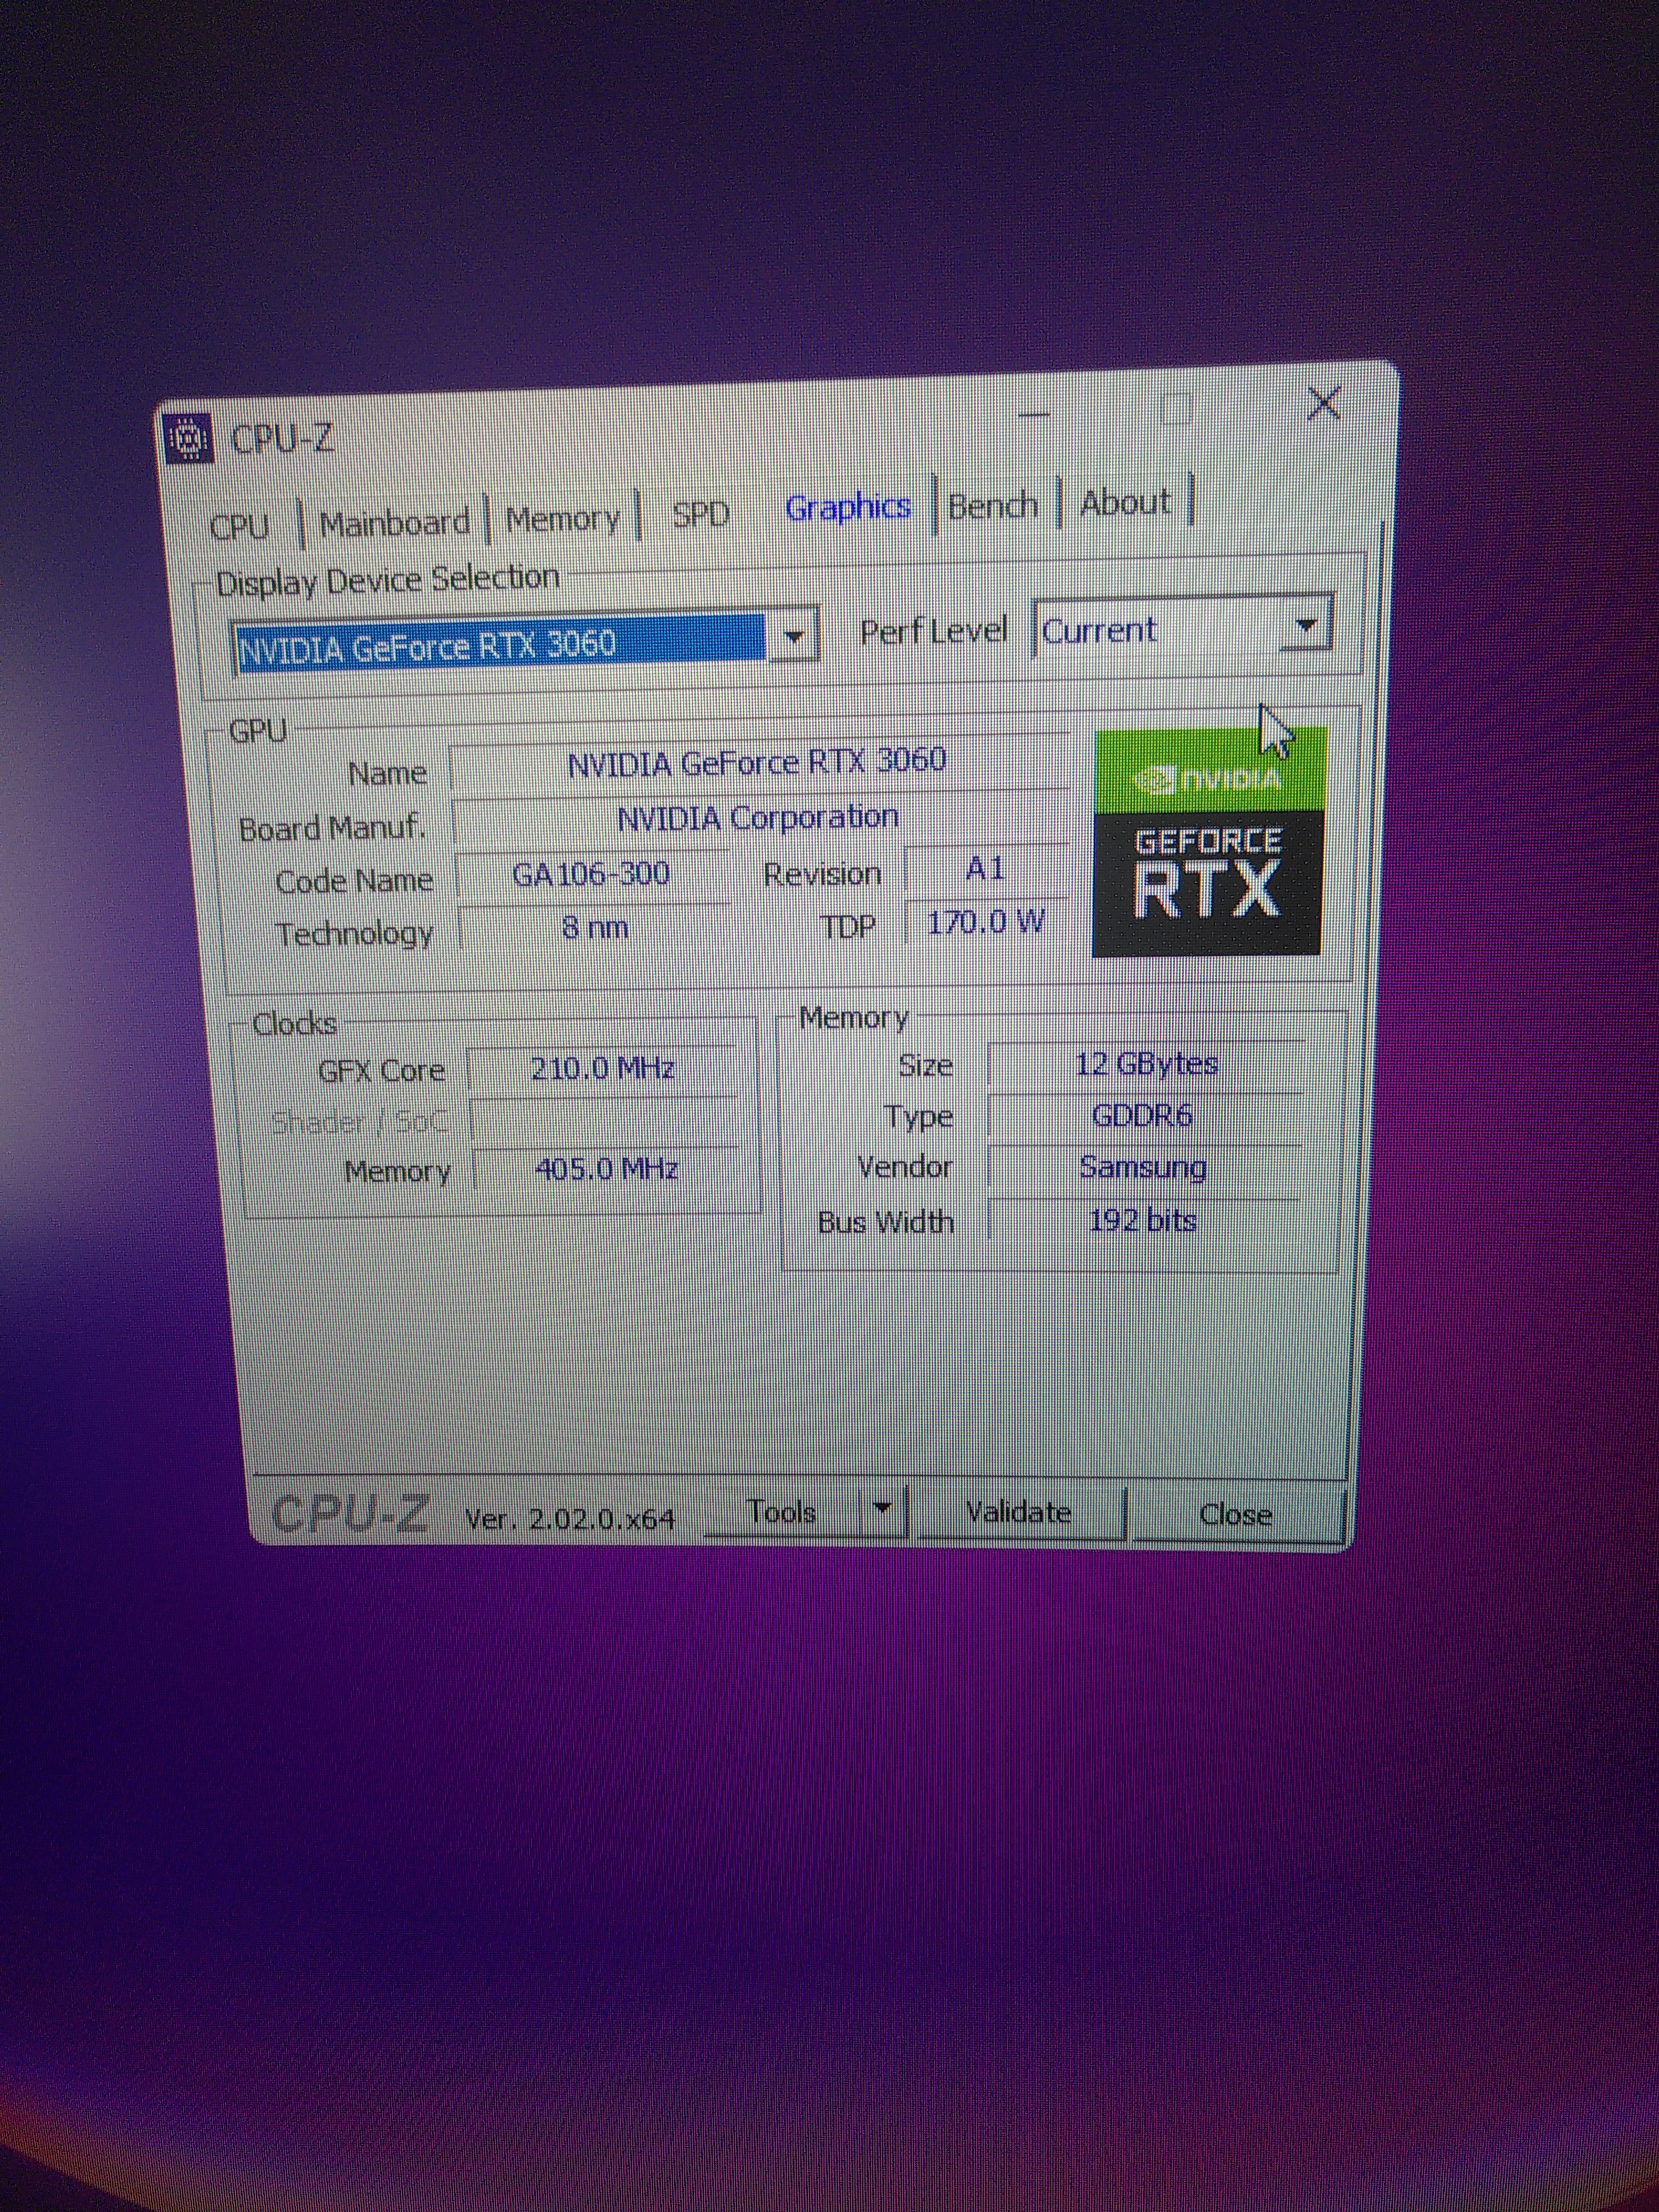This screenshot has width=1659, height=2212.
Task: Minimize the CPU-Z window
Action: point(1034,414)
